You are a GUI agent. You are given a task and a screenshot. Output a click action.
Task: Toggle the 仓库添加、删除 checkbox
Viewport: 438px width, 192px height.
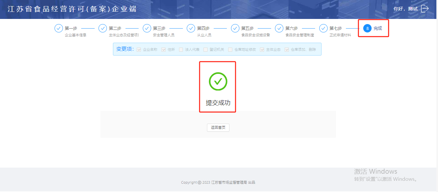pos(287,49)
